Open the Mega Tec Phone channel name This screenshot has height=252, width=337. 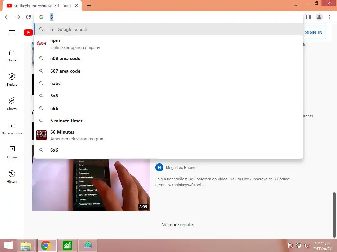click(181, 168)
